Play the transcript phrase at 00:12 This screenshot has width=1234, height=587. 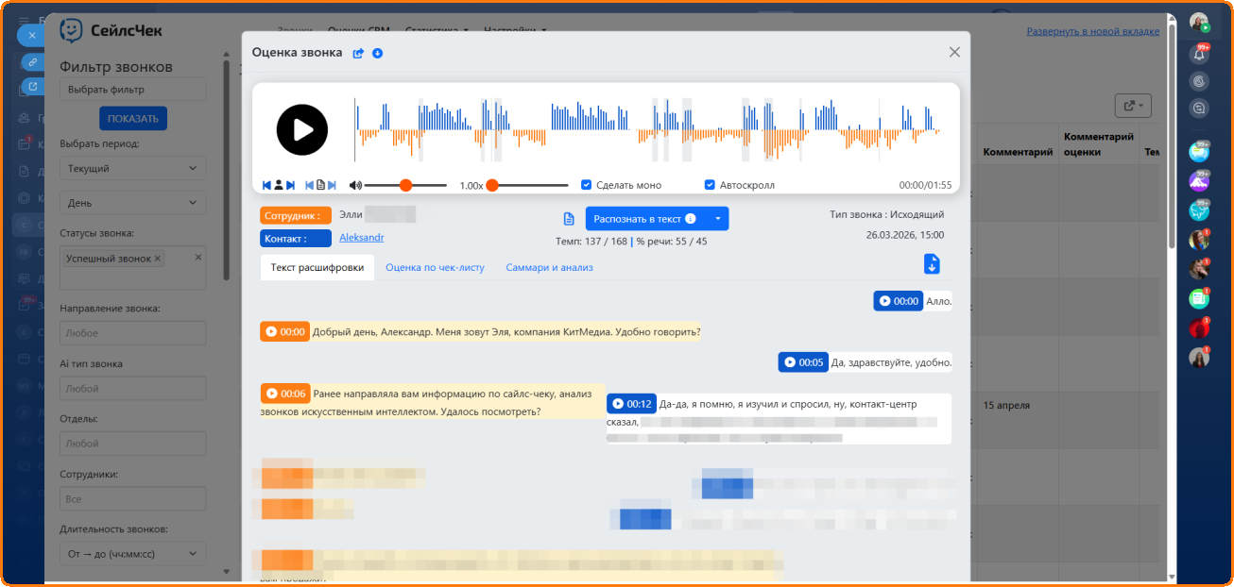tap(619, 404)
